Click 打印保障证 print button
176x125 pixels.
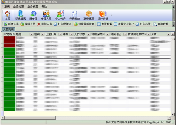pos(62,24)
